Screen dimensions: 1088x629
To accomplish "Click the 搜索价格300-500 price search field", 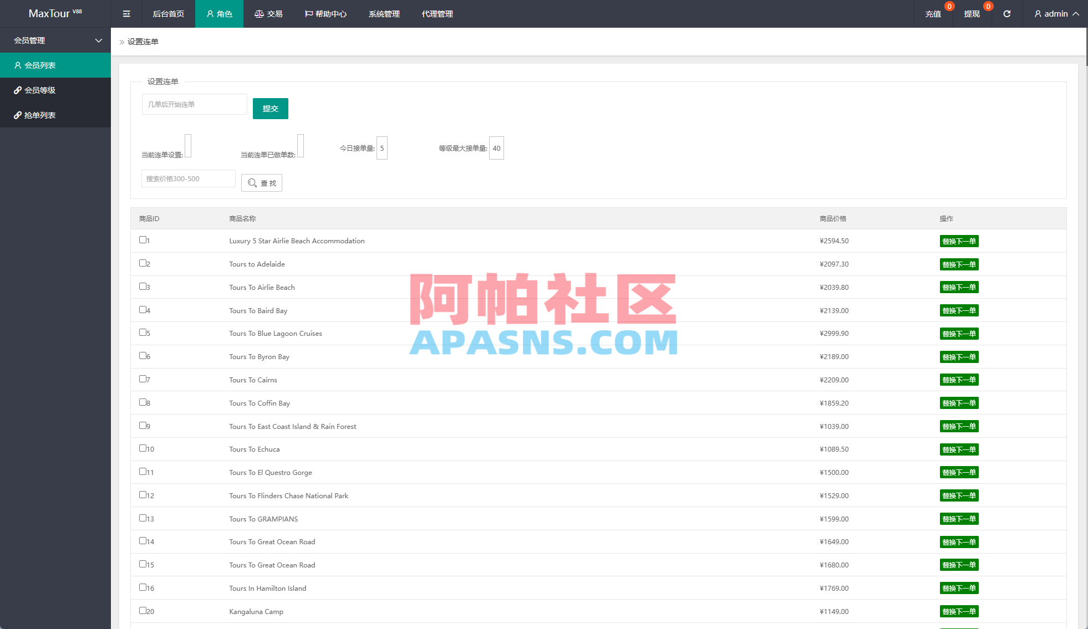I will [x=188, y=178].
